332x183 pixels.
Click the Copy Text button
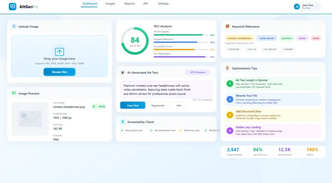133,105
